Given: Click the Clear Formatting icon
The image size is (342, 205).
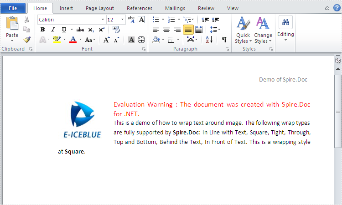Looking at the screenshot, I should click(116, 30).
